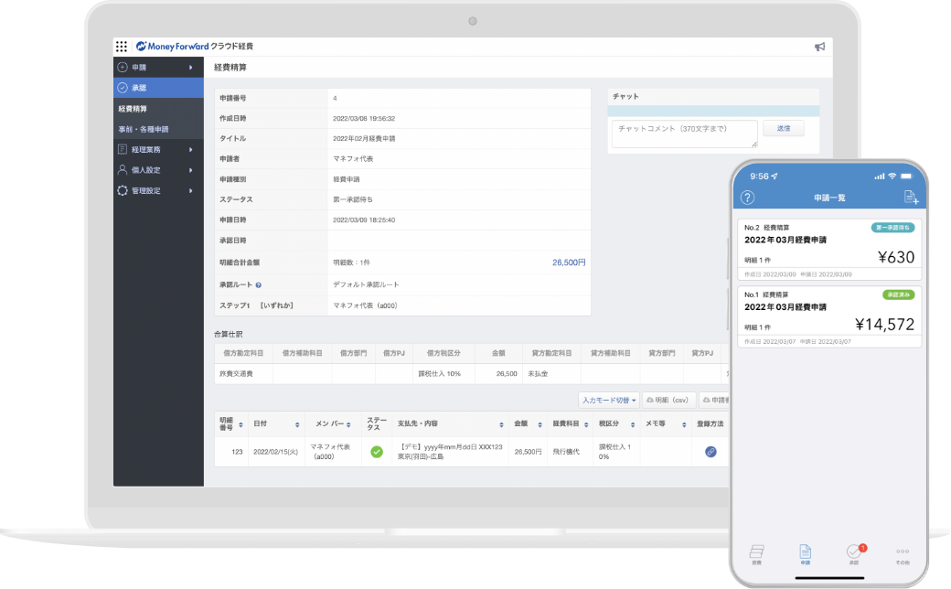Sort by 税区分 column arrows

pos(633,424)
